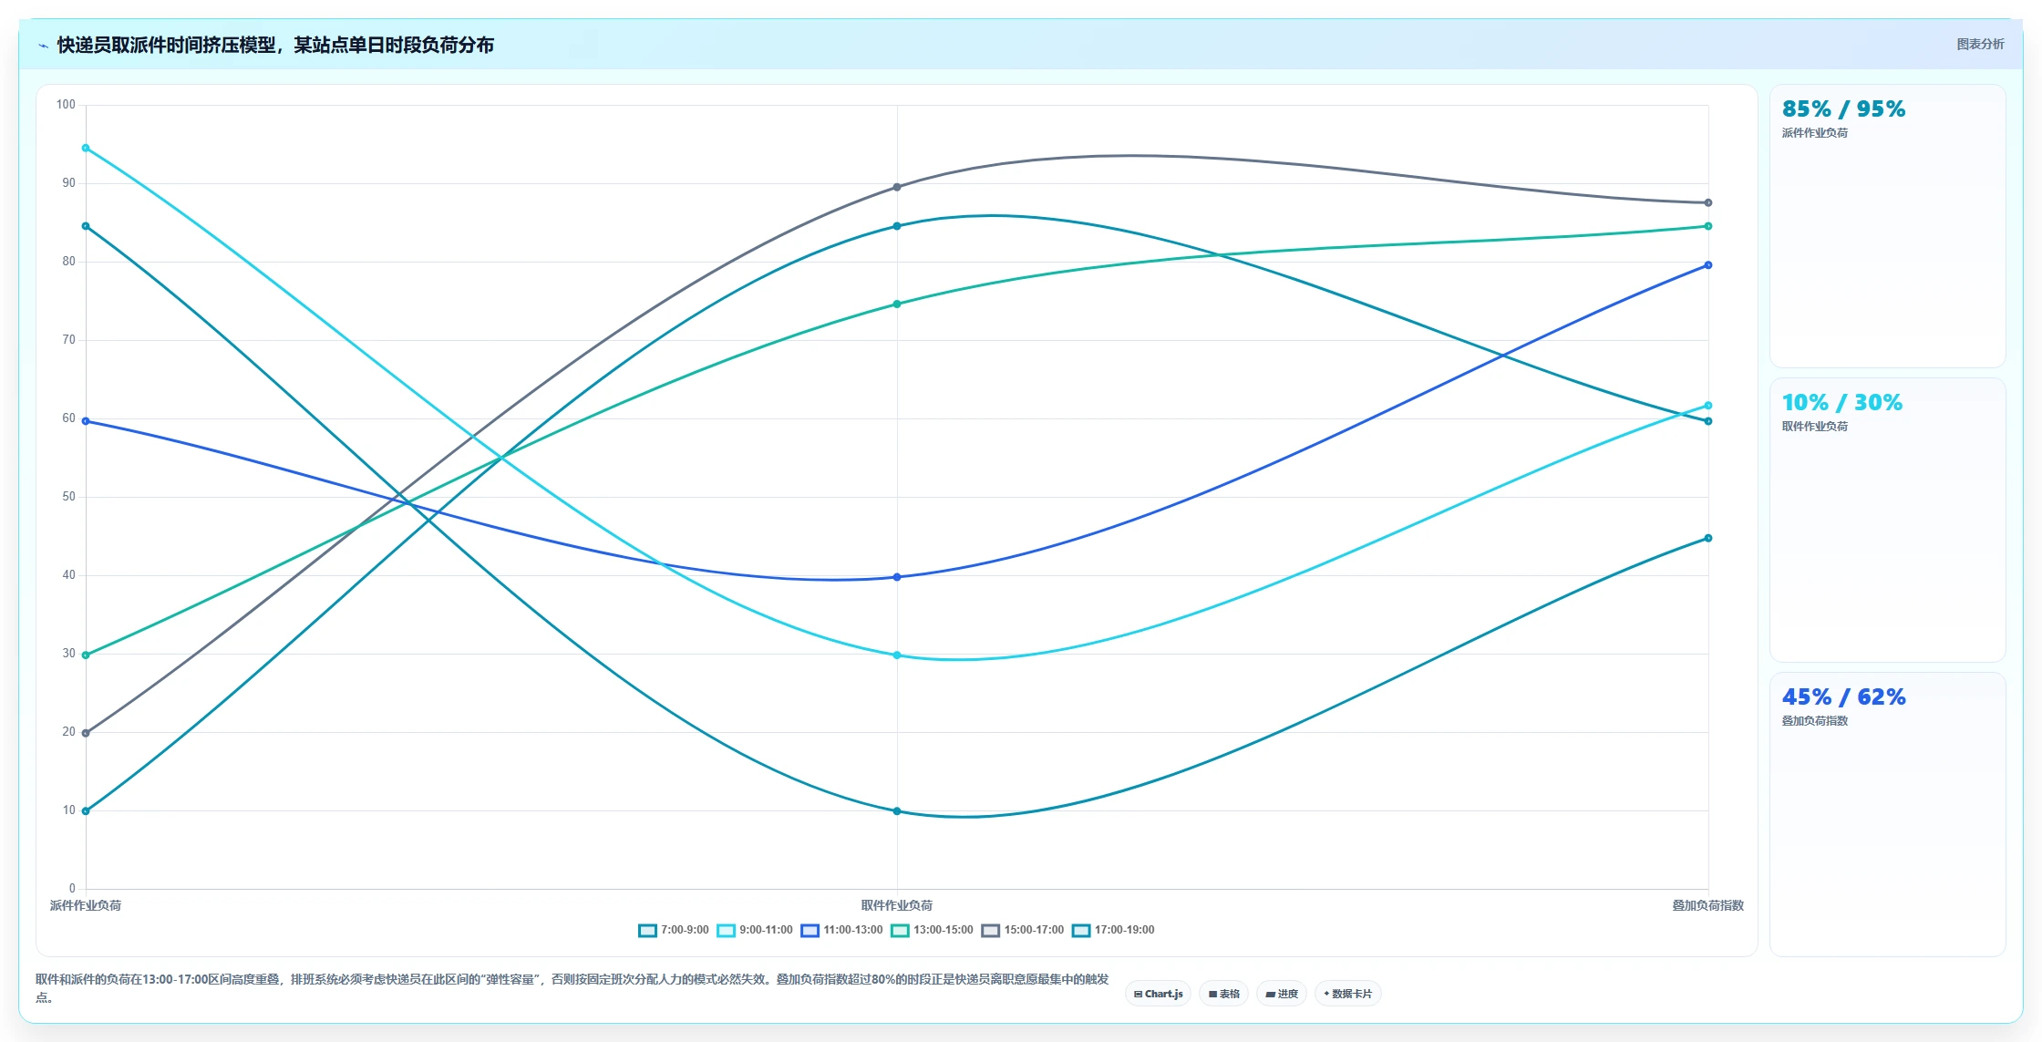Click the teal point at 60 on 叠加负荷指数
This screenshot has width=2042, height=1042.
(1708, 421)
